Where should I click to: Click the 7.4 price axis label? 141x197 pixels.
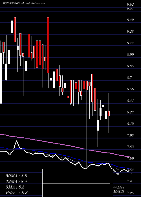(x=129, y=181)
